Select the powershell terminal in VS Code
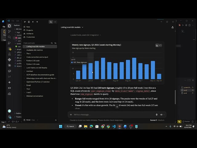Screen dimensions: 197x148 (x=187, y=87)
